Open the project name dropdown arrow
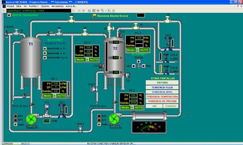 [x=74, y=11]
